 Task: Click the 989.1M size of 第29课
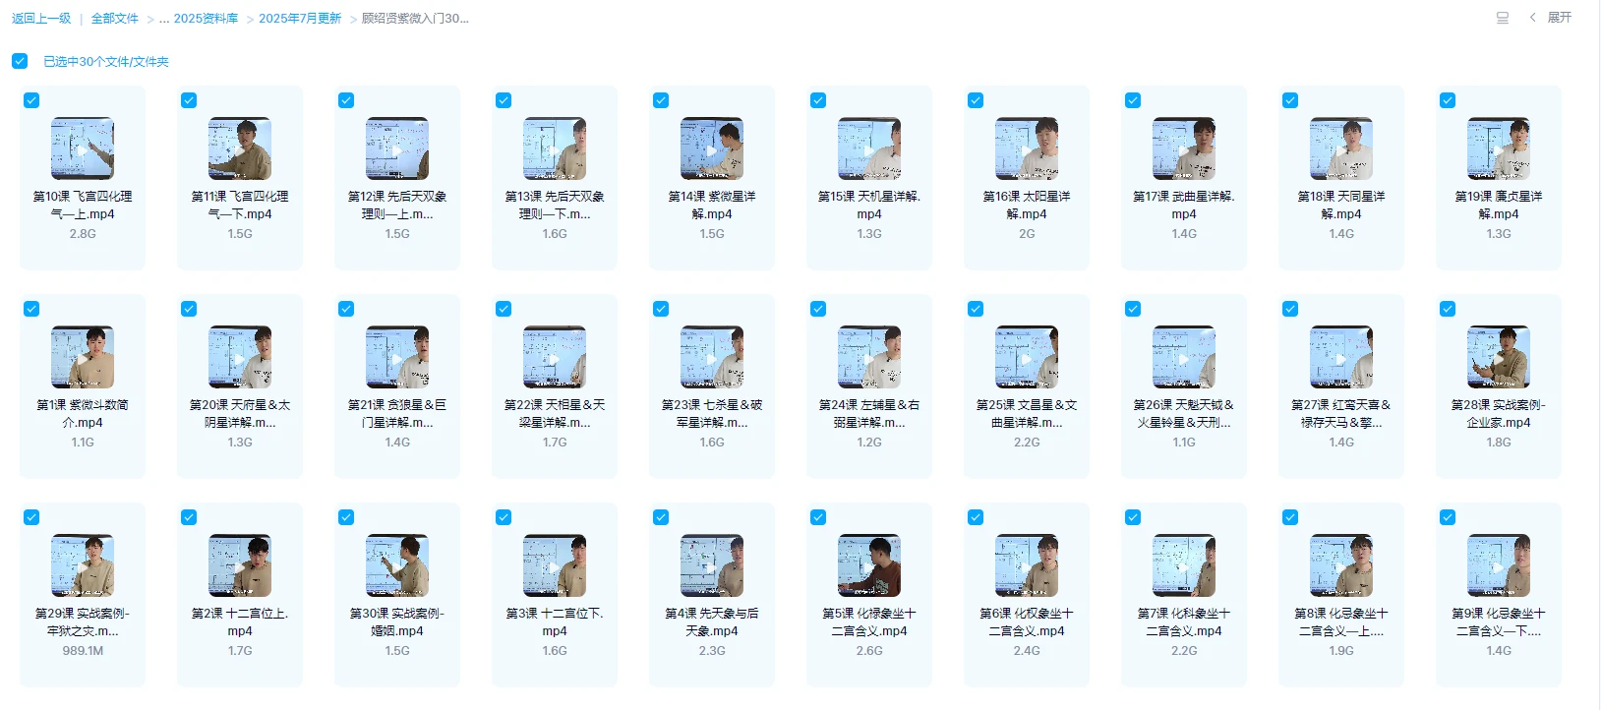[83, 651]
